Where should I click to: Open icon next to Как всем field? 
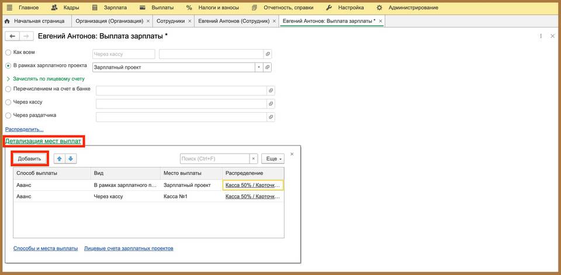point(267,54)
